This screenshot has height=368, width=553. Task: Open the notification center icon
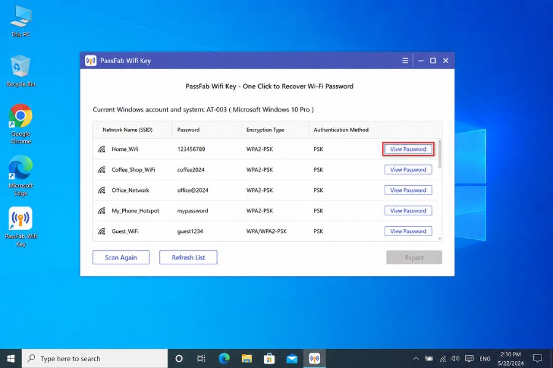click(538, 358)
